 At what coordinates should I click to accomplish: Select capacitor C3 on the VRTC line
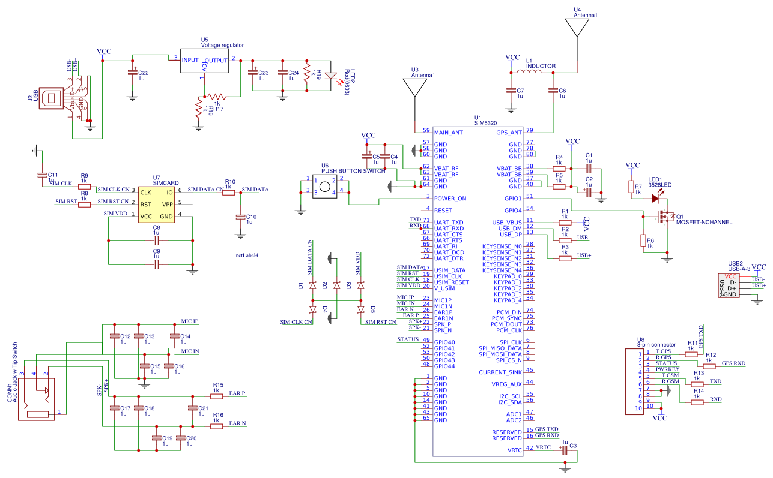564,450
